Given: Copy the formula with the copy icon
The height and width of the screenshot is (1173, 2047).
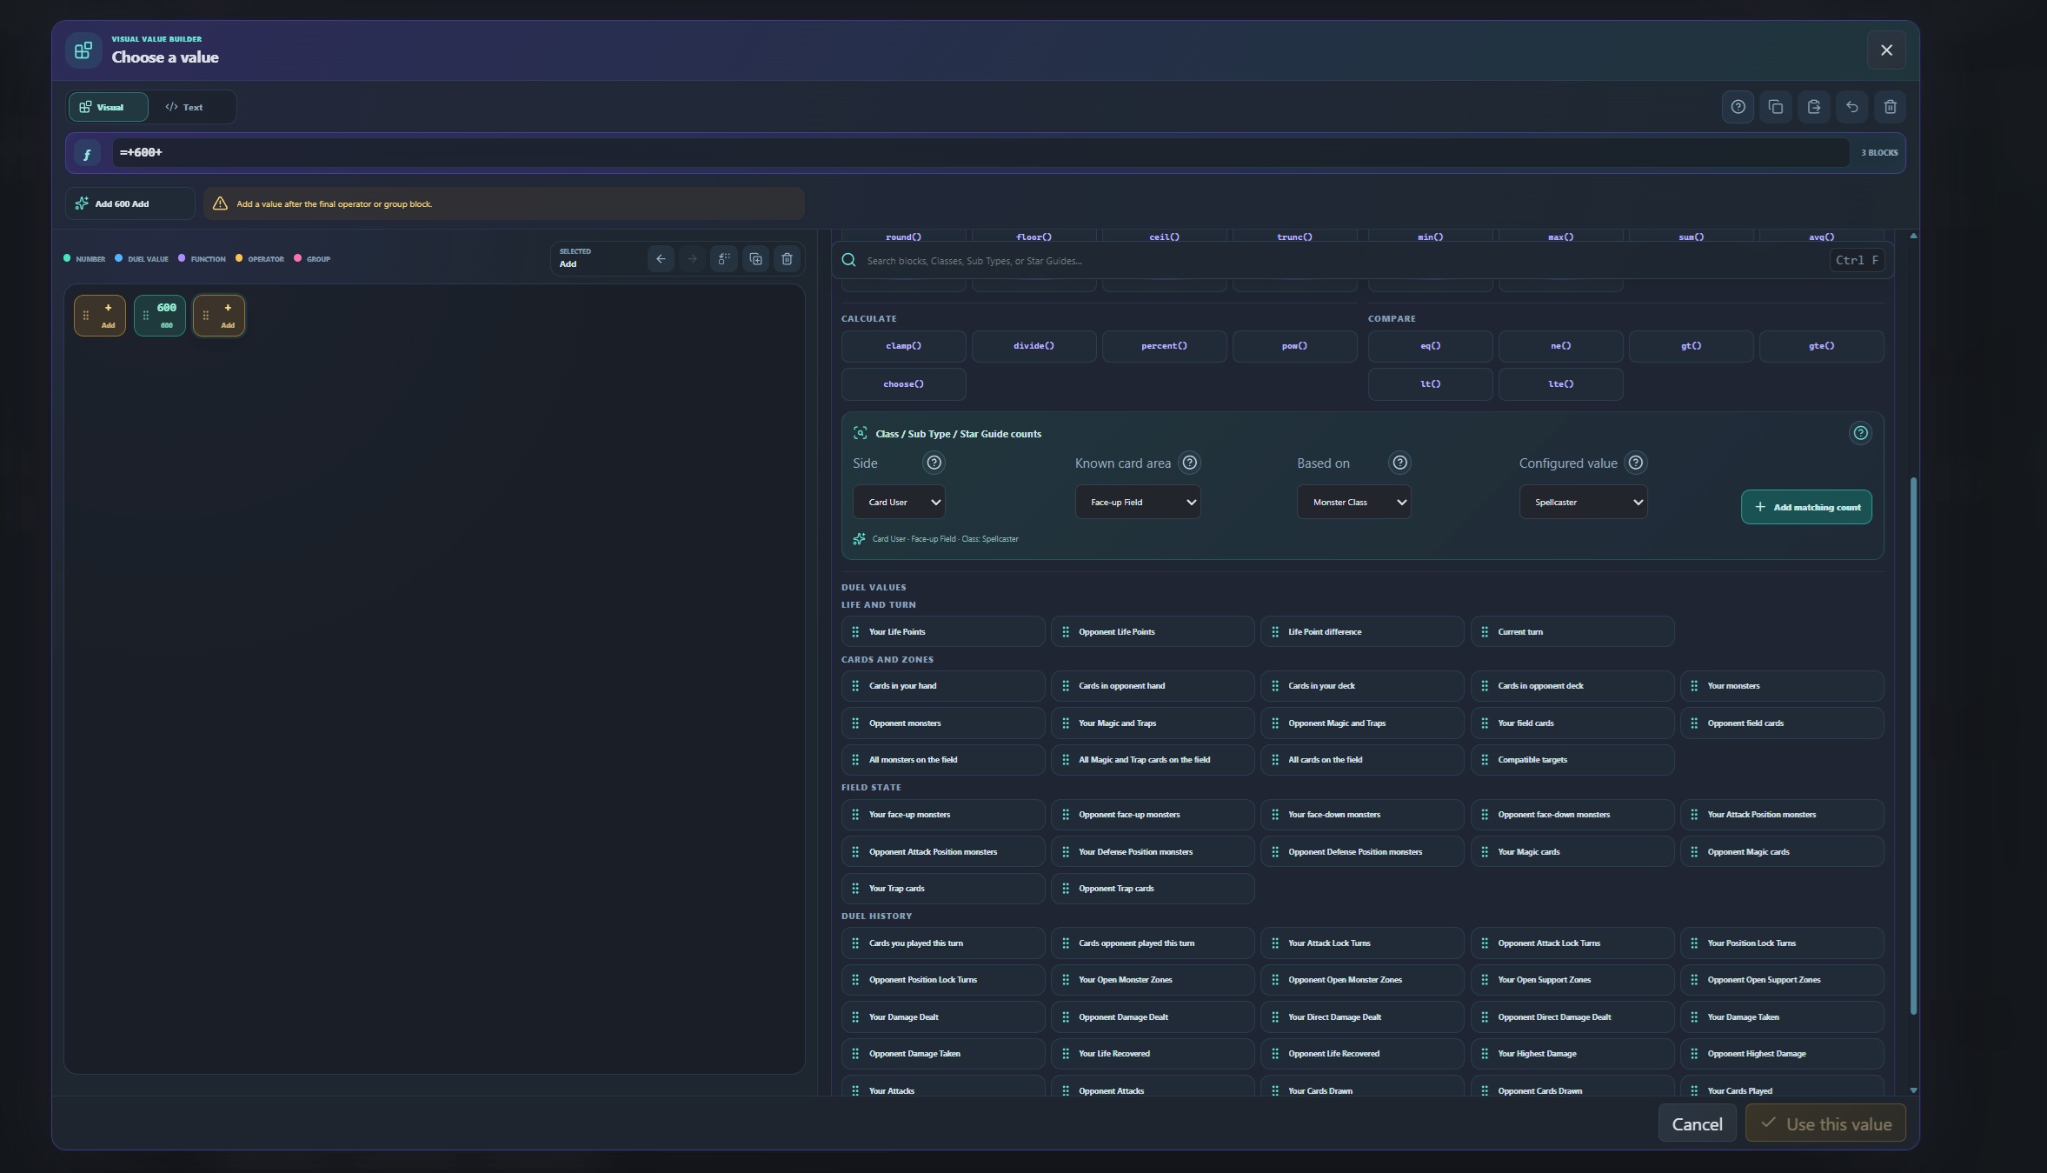Looking at the screenshot, I should (1776, 107).
